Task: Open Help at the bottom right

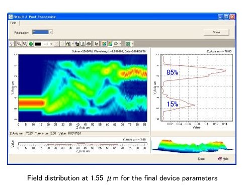Action: 223,159
